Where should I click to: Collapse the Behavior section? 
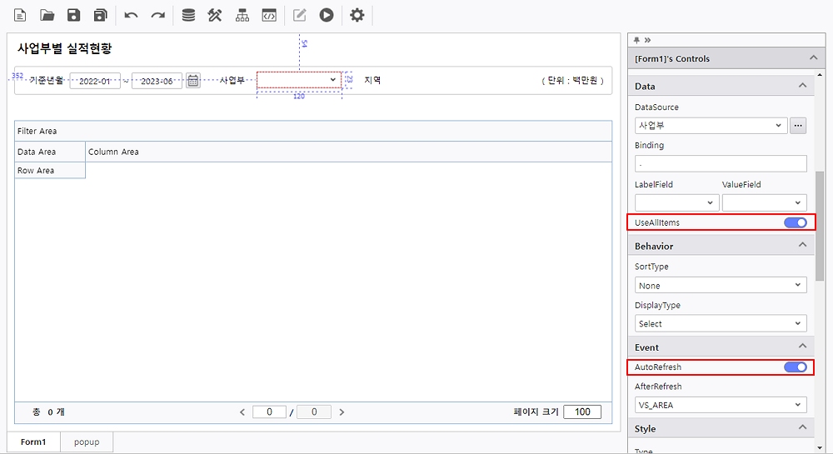point(802,246)
